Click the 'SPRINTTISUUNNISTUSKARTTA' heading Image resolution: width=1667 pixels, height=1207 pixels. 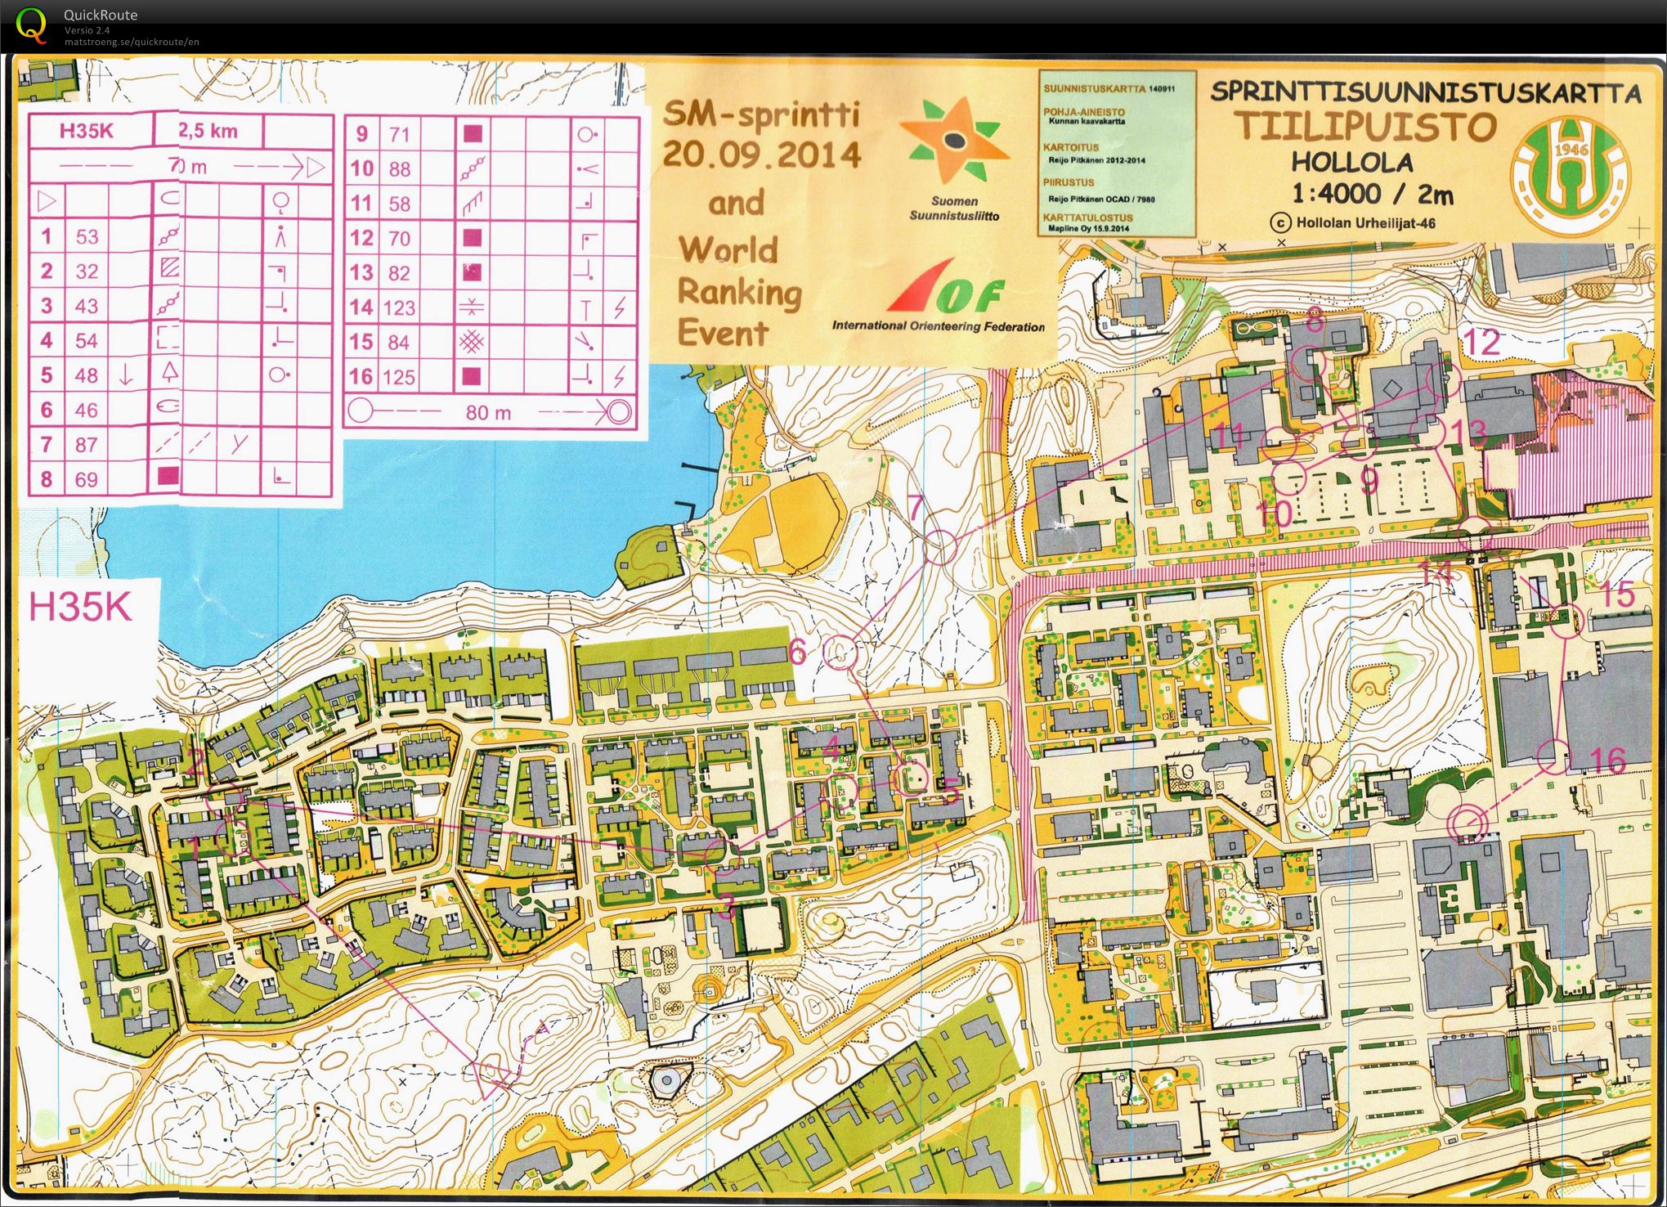click(x=1425, y=92)
